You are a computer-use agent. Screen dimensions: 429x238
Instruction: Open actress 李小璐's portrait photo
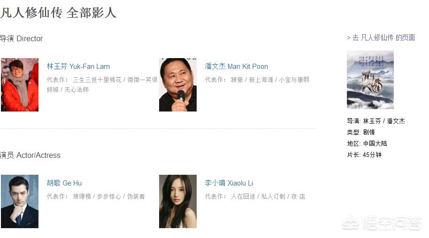click(x=178, y=201)
